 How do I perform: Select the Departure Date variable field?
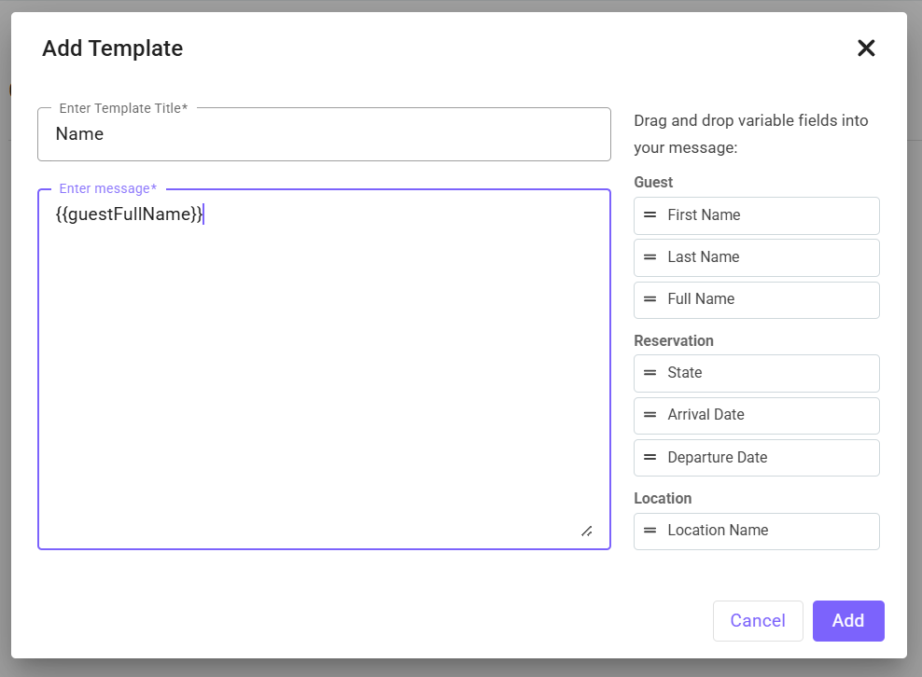tap(757, 458)
